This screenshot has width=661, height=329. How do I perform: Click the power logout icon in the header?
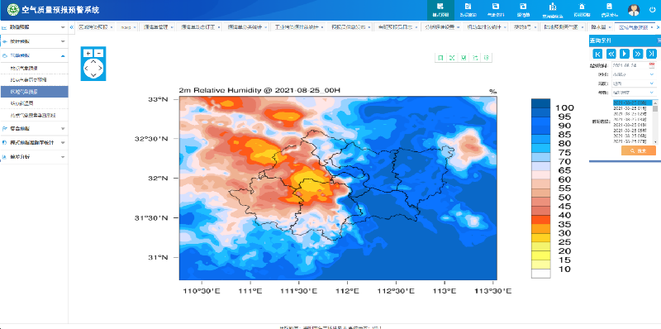(x=652, y=10)
